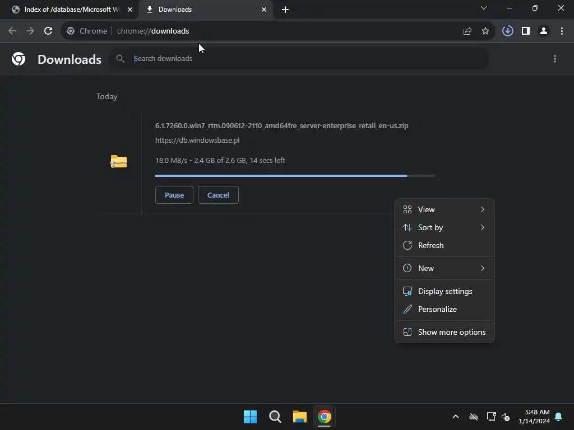Click the Chrome logo next to Downloads title
The width and height of the screenshot is (574, 430).
pos(18,59)
